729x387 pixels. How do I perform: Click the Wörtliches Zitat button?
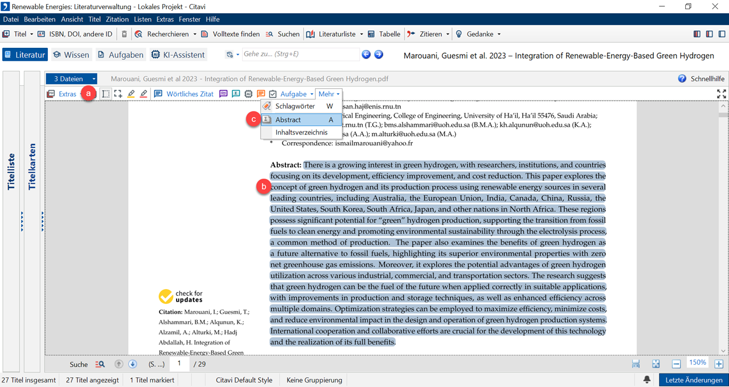[x=184, y=94]
